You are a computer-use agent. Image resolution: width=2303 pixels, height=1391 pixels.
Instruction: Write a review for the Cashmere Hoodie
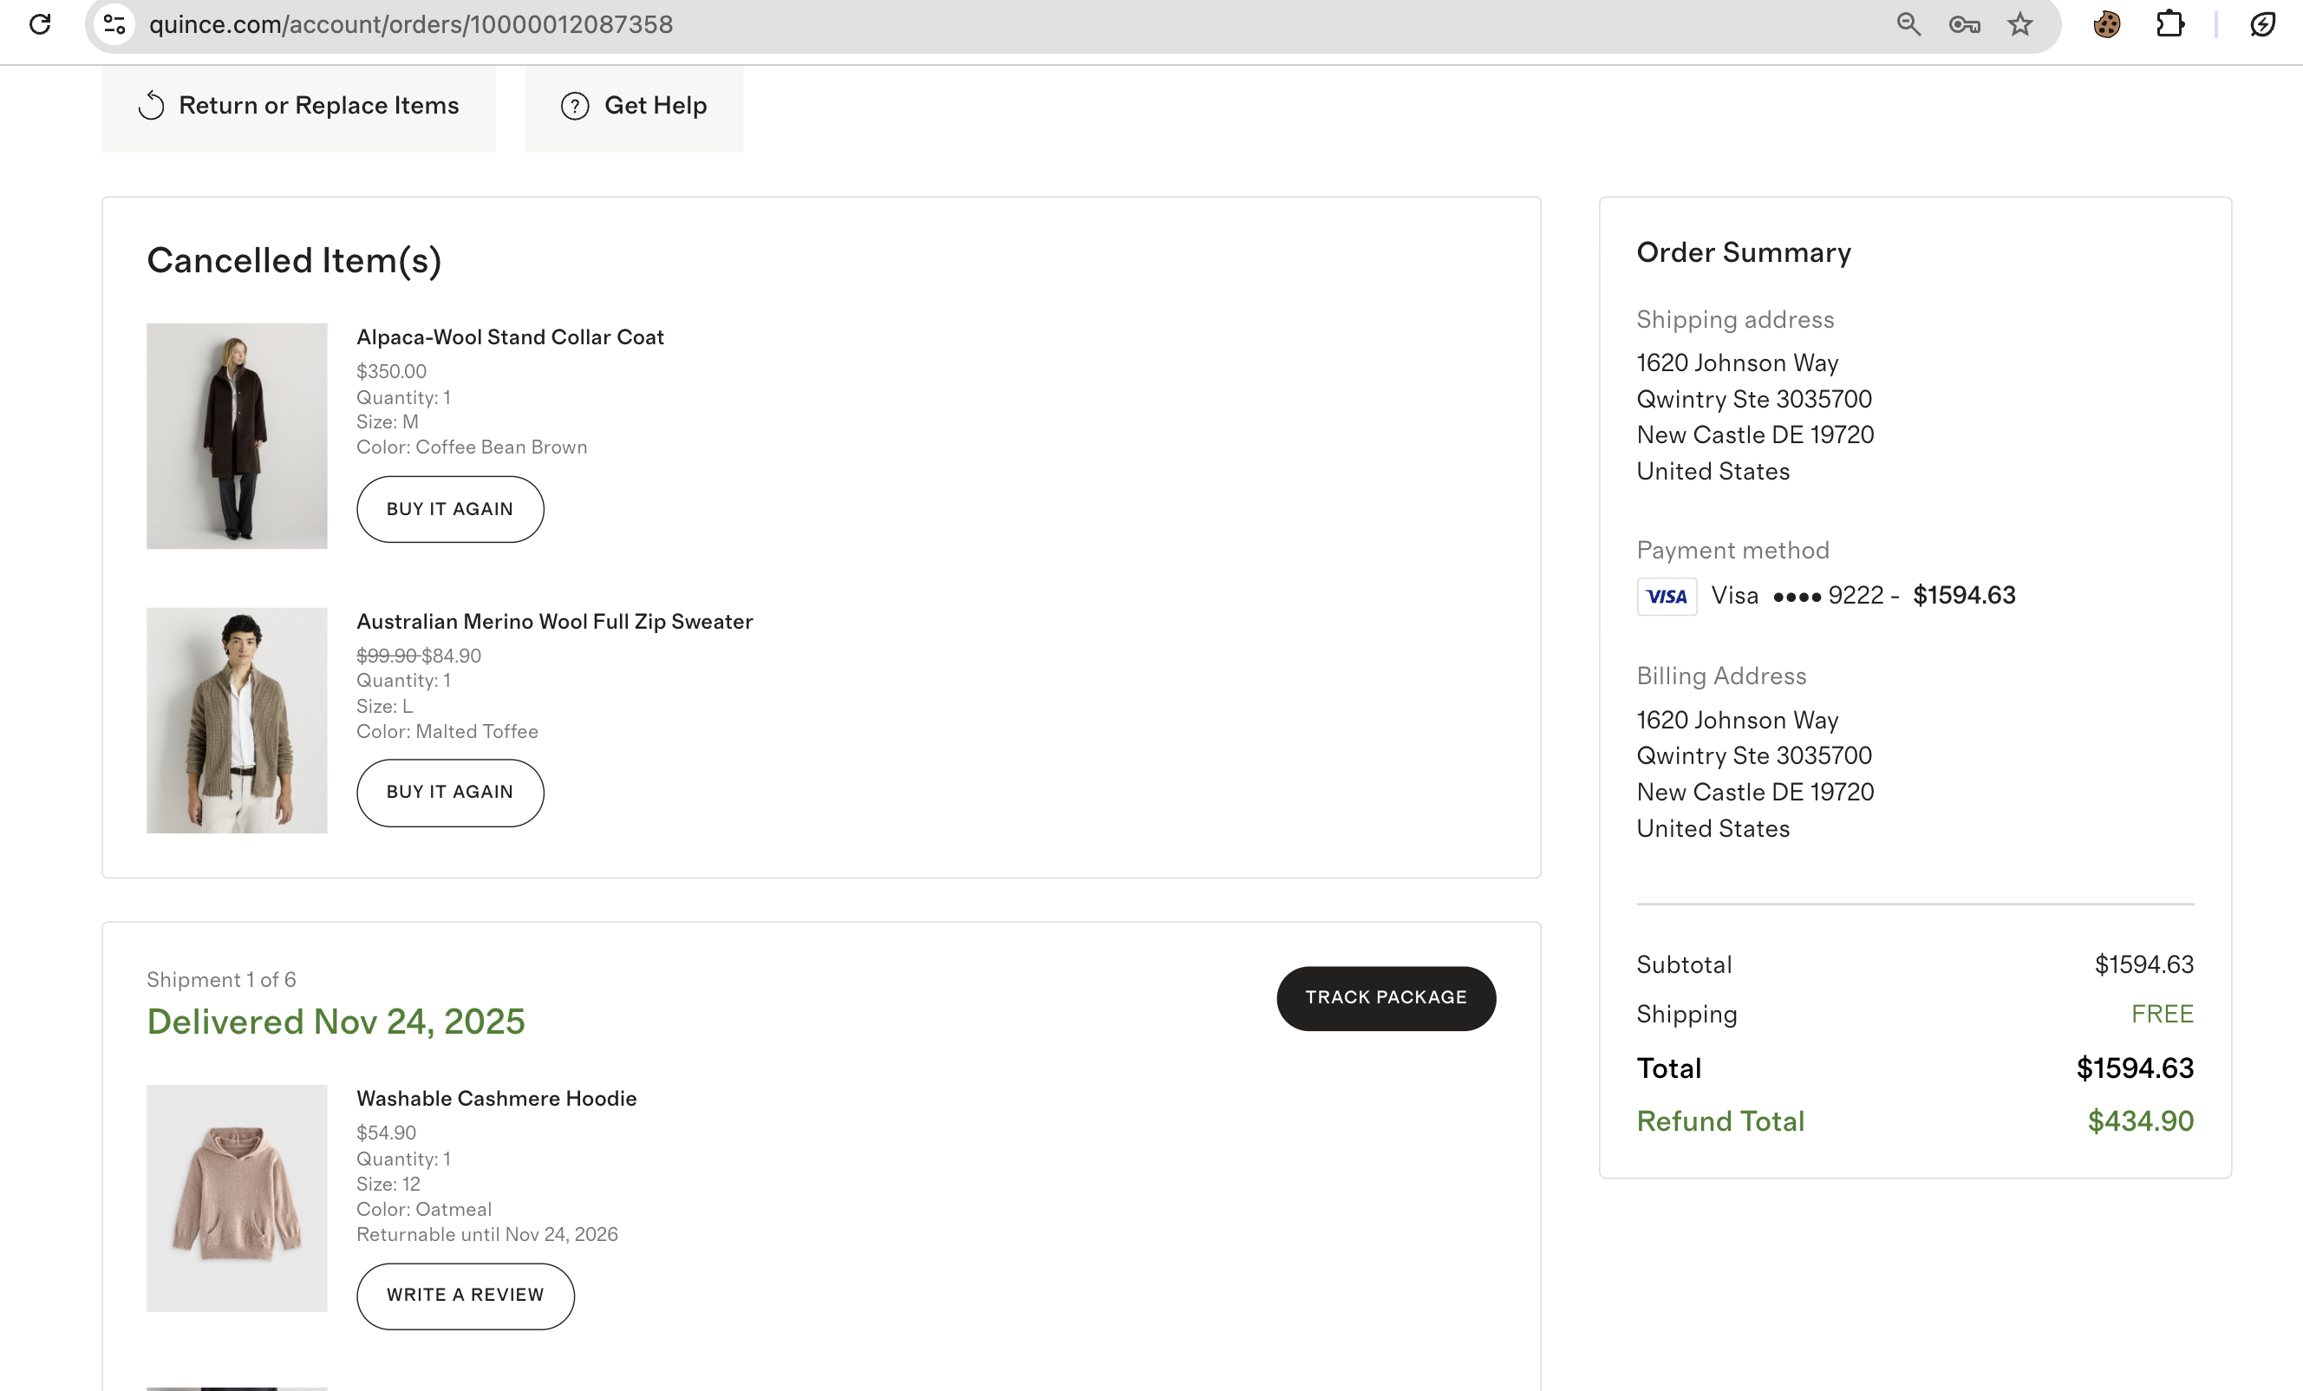(x=465, y=1296)
